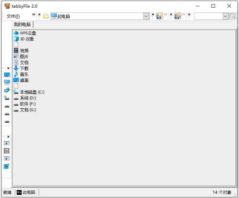The image size is (239, 198).
Task: Click the Desktop shortcut in the sidebar
Action: [x=7, y=75]
